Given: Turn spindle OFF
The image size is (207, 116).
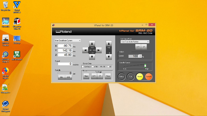Looking at the screenshot, I should [68, 77].
